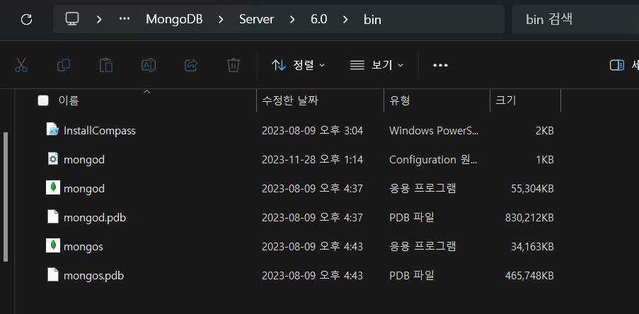Viewport: 639px width, 314px height.
Task: Tick the select-all checkbox by 이름
Action: (42, 100)
